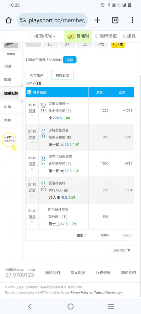Select the (三) day tab
The width and height of the screenshot is (141, 314).
pyautogui.click(x=51, y=45)
